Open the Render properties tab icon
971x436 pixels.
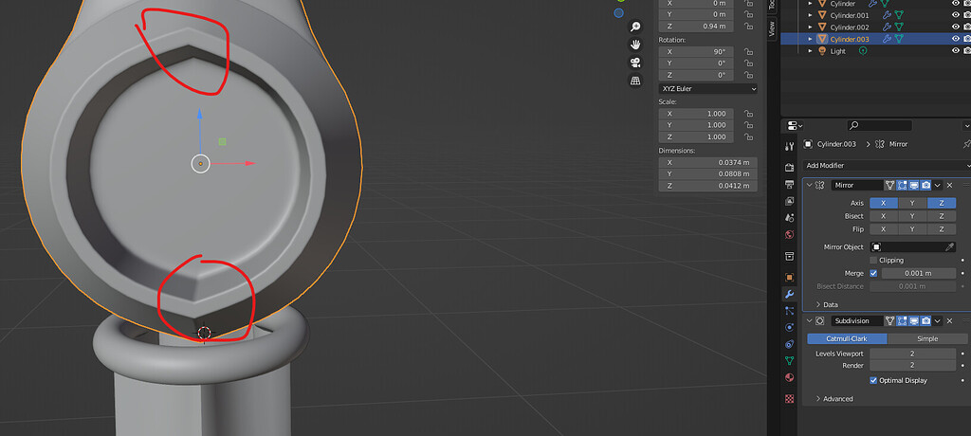coord(789,167)
